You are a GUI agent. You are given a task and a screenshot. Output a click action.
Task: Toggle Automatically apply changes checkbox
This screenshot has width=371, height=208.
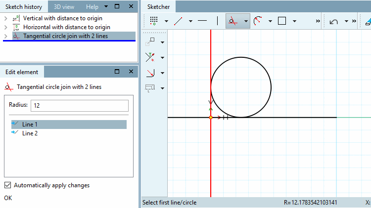[7, 185]
